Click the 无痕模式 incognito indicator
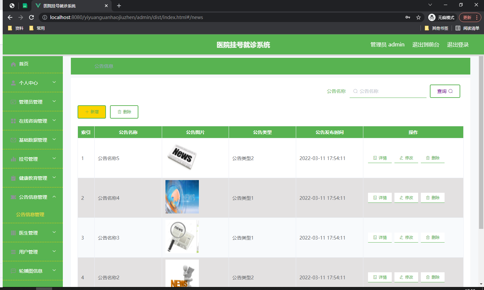Screen dimensions: 484x290 coord(442,17)
